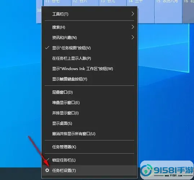Expand the 搜索 submenu chevron
Viewport: 194px width, 180px height.
tap(133, 27)
